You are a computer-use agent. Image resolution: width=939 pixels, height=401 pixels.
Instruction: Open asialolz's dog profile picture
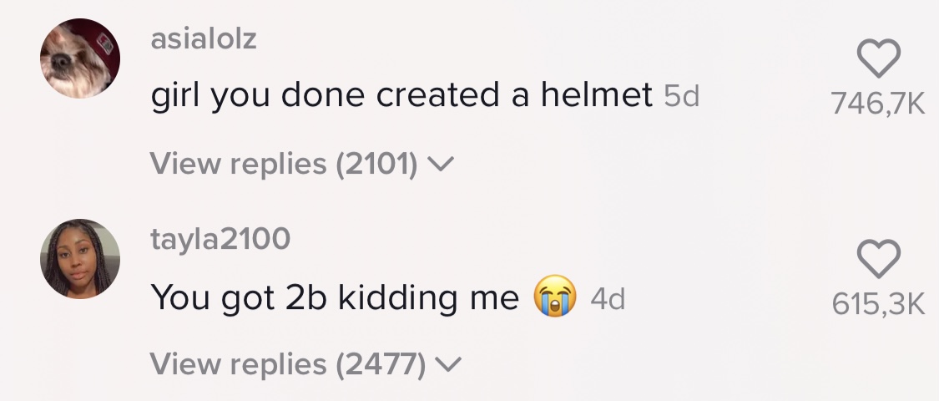pos(80,58)
